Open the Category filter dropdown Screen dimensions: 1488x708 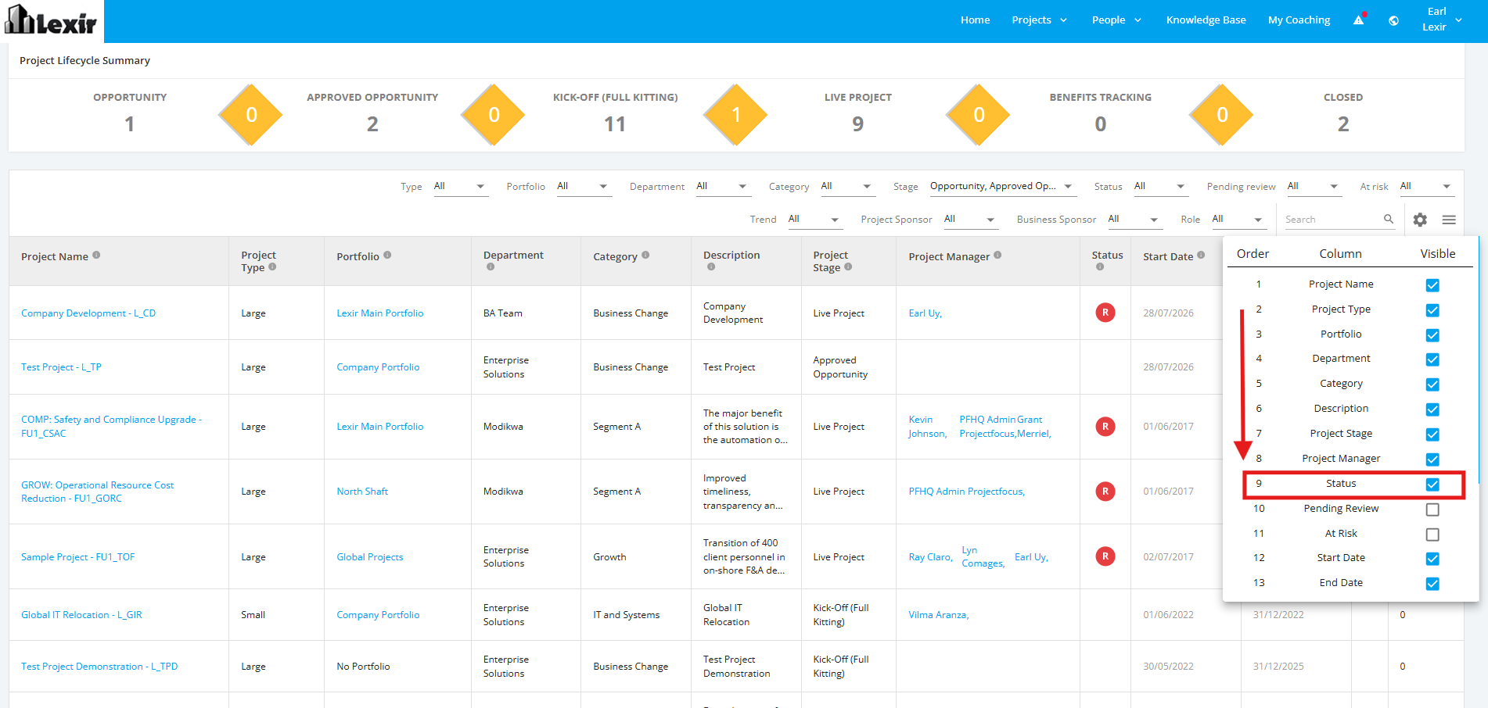[848, 186]
